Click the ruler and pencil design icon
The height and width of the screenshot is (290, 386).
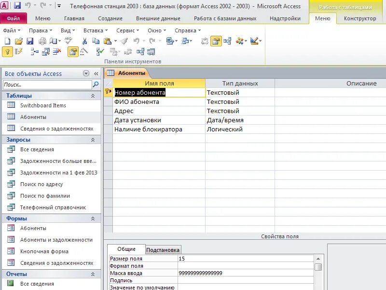pyautogui.click(x=254, y=41)
